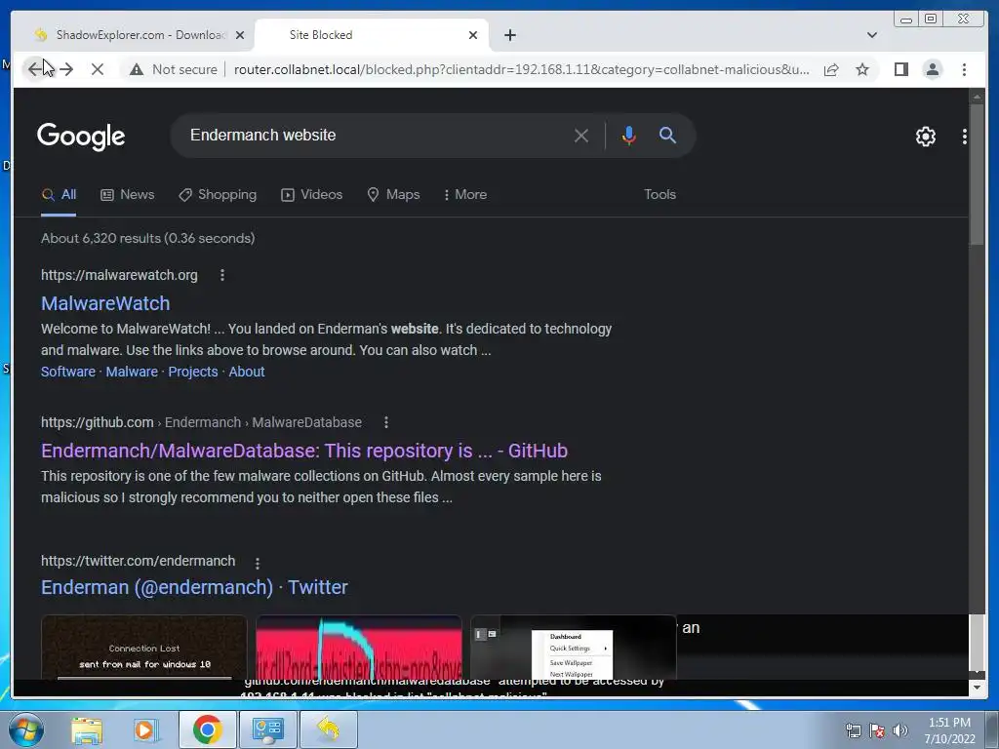Click the https://malwarewatch.org URL text

[119, 275]
